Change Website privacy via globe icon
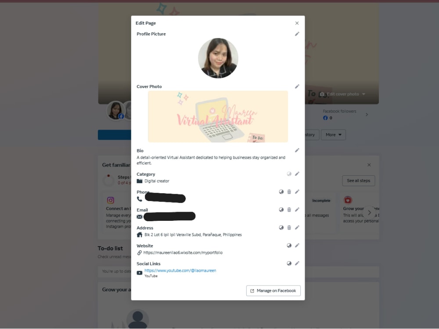The width and height of the screenshot is (439, 329). click(289, 245)
